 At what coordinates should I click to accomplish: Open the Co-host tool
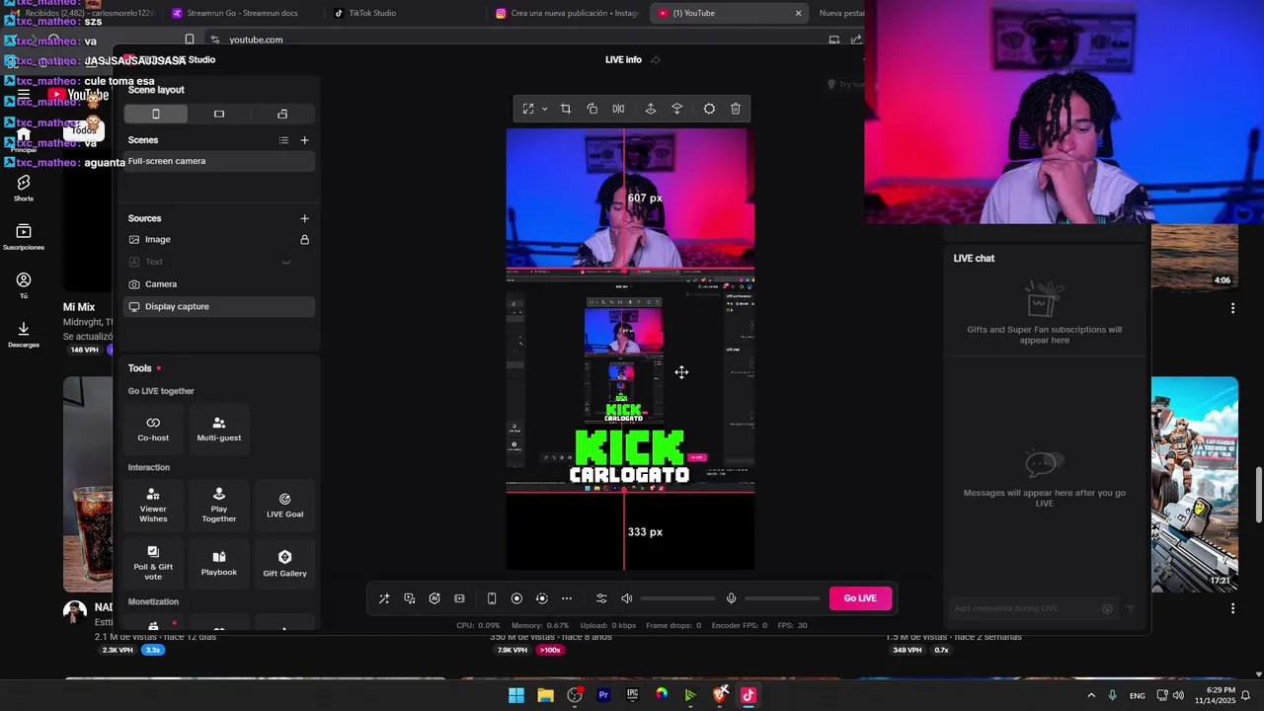point(153,429)
